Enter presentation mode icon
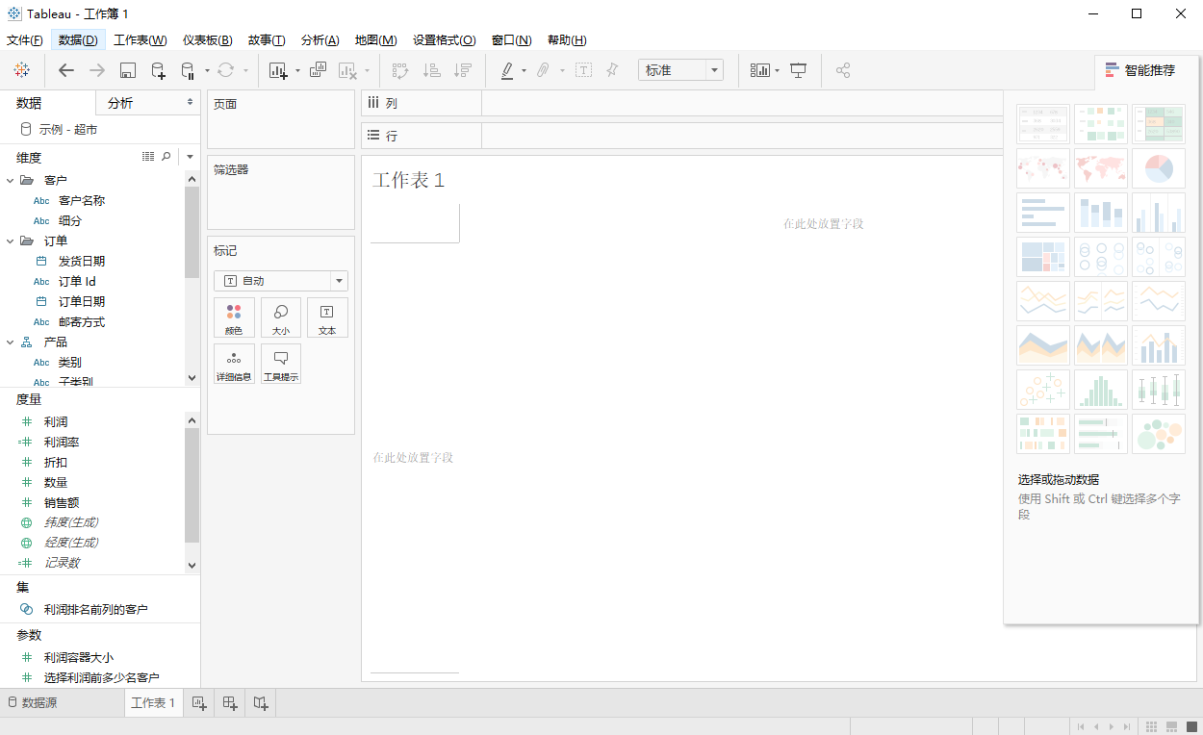 [798, 70]
